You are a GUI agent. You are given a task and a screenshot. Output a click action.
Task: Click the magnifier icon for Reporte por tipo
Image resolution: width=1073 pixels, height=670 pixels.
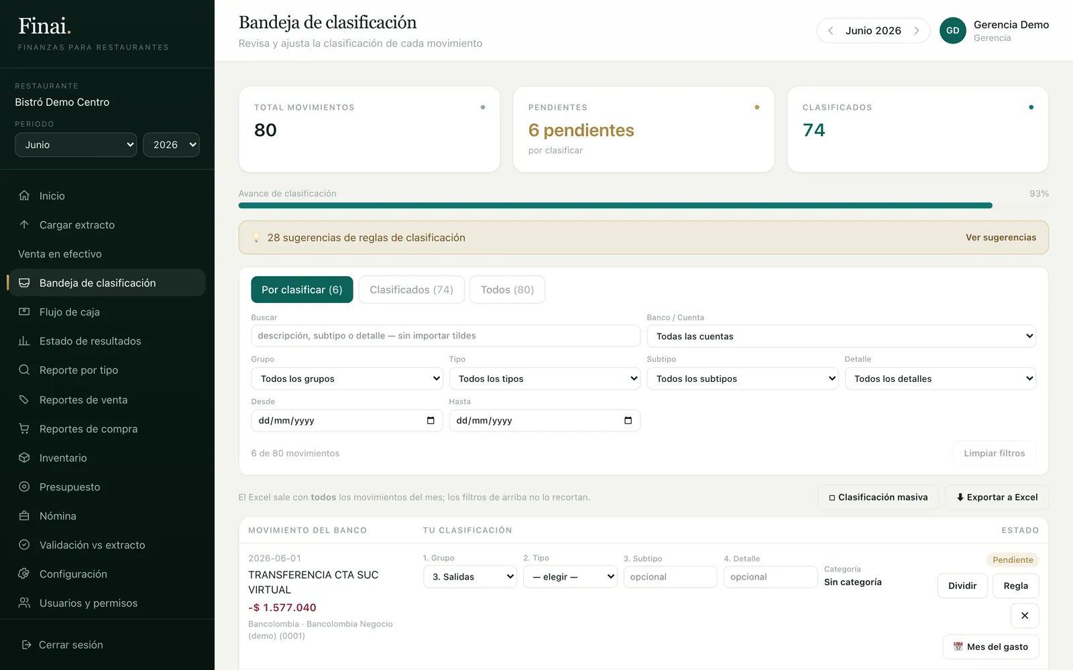pyautogui.click(x=24, y=370)
